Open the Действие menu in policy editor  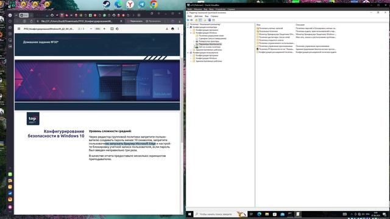(198, 16)
